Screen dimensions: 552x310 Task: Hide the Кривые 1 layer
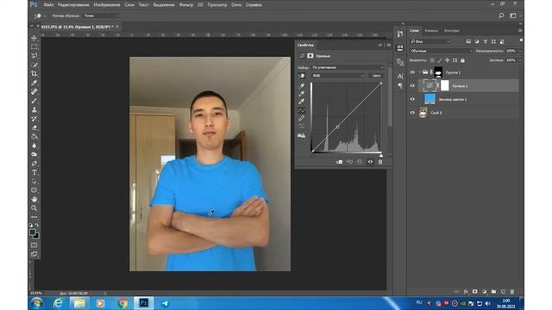412,86
